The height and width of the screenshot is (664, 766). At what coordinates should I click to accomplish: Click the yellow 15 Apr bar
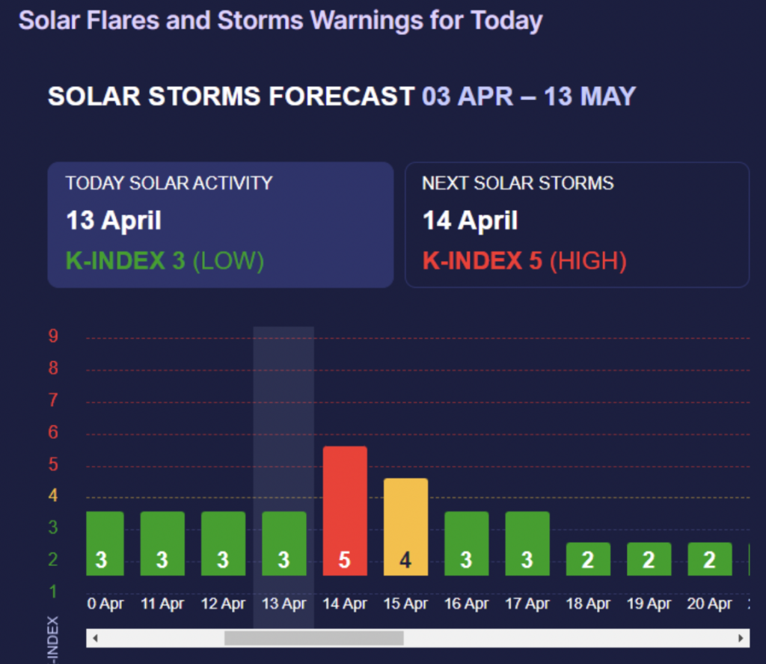(x=405, y=527)
